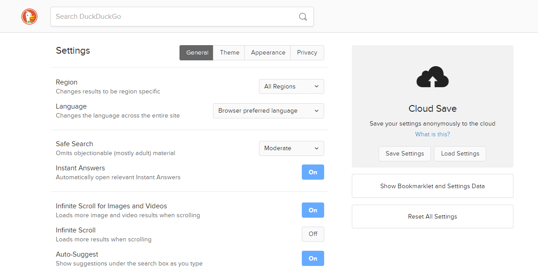Click the Settings page heading
538x274 pixels.
[x=73, y=51]
